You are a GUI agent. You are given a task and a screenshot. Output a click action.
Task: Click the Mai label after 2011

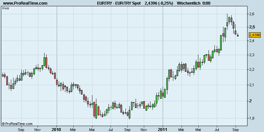(x=198, y=129)
